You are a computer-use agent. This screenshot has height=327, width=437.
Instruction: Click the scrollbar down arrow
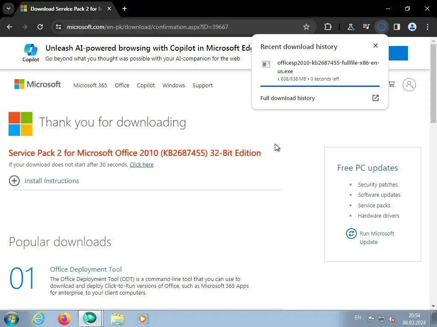[433, 306]
